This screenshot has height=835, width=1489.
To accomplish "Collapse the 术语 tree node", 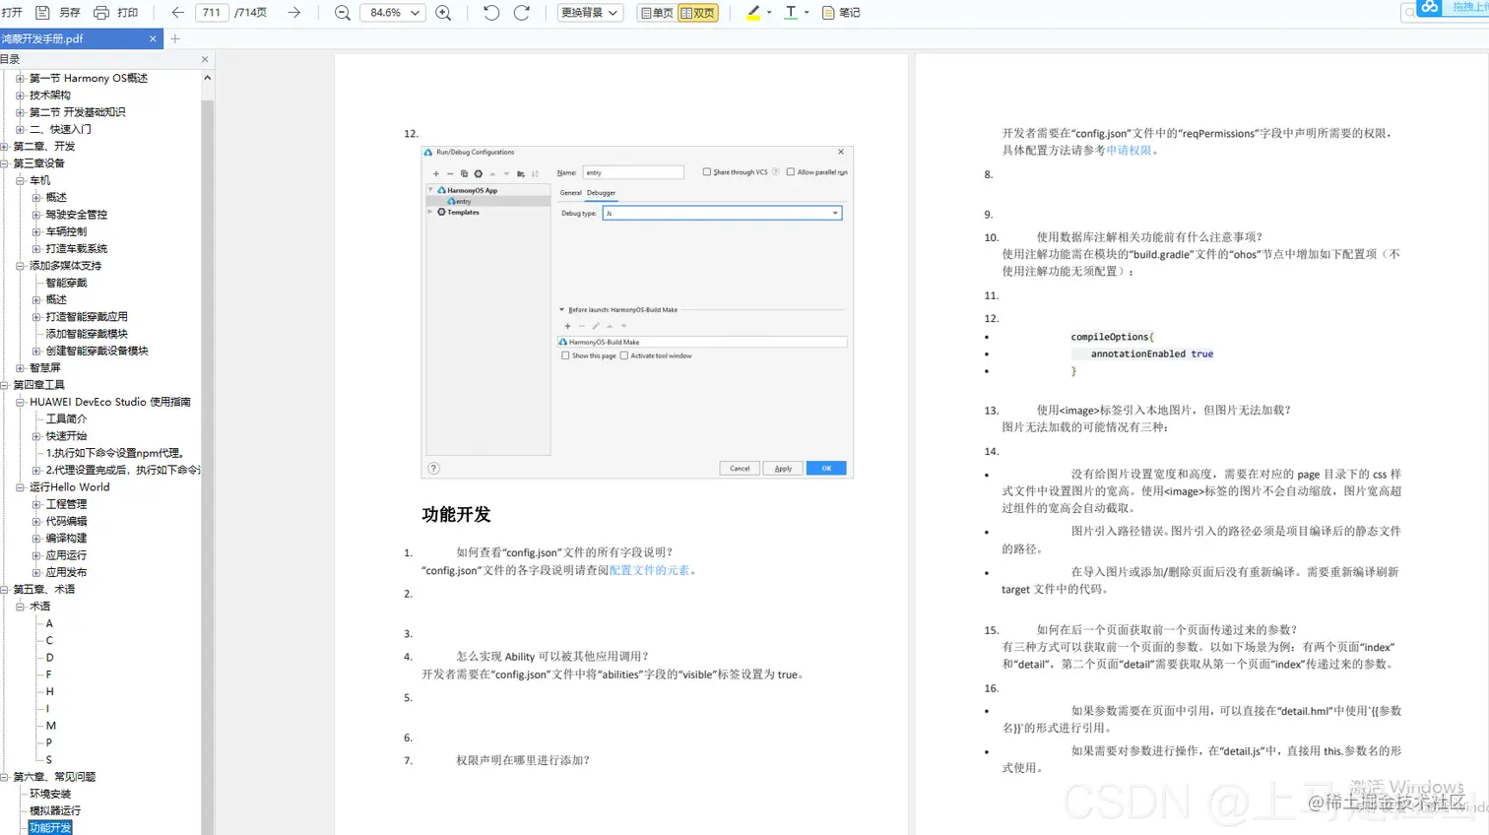I will [x=20, y=607].
